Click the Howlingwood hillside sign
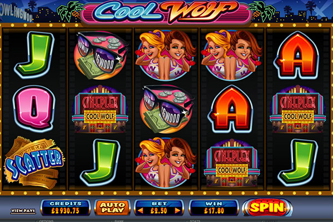Screen dimensions: 333x222 pyautogui.click(x=16, y=14)
